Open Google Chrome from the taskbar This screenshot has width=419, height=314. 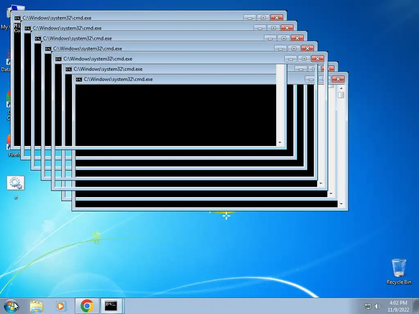pos(87,306)
